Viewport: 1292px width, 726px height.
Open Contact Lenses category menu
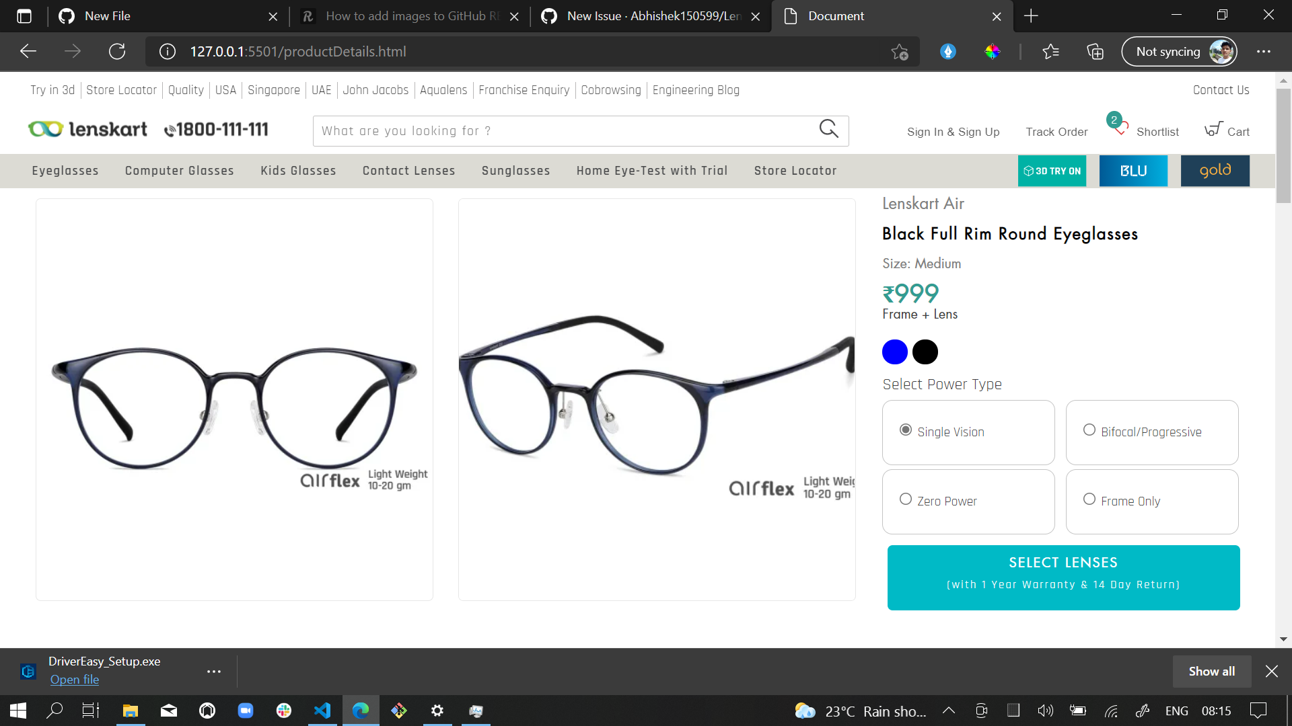point(408,171)
